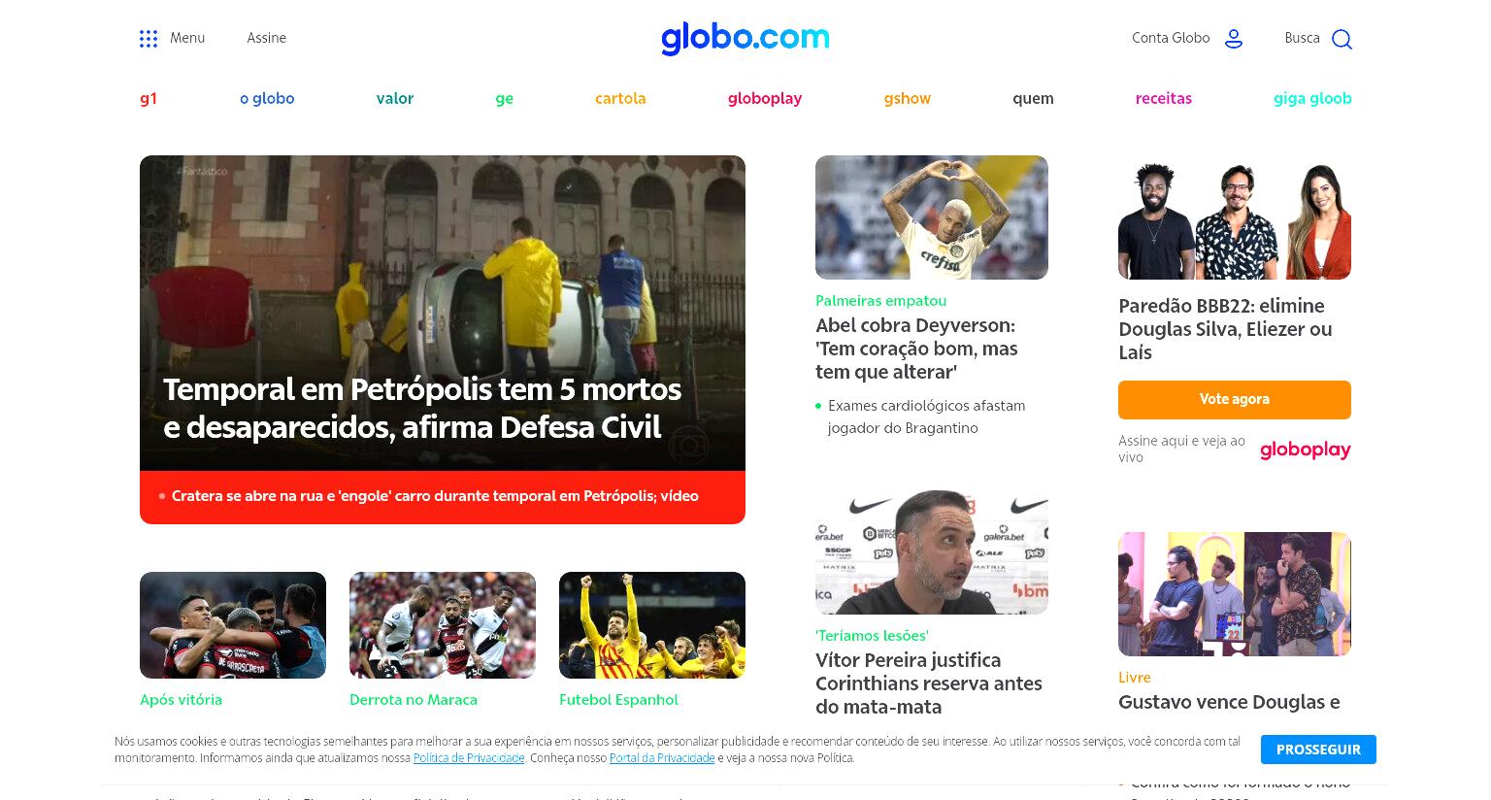The image size is (1491, 800).
Task: Click the globoplay logo beside Assine aqui
Action: click(1305, 450)
